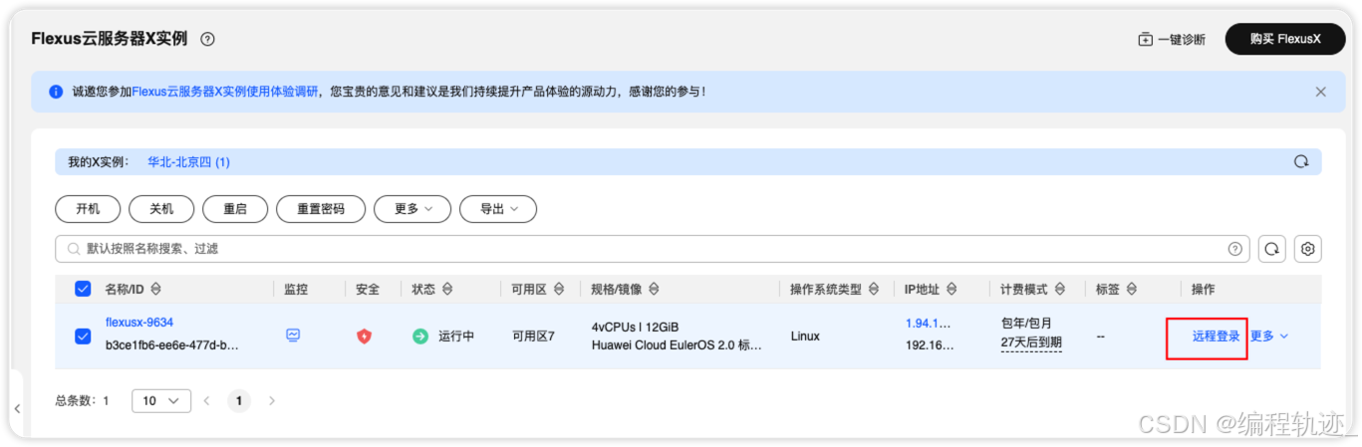
Task: Open the page size 10 dropdown
Action: pyautogui.click(x=160, y=400)
